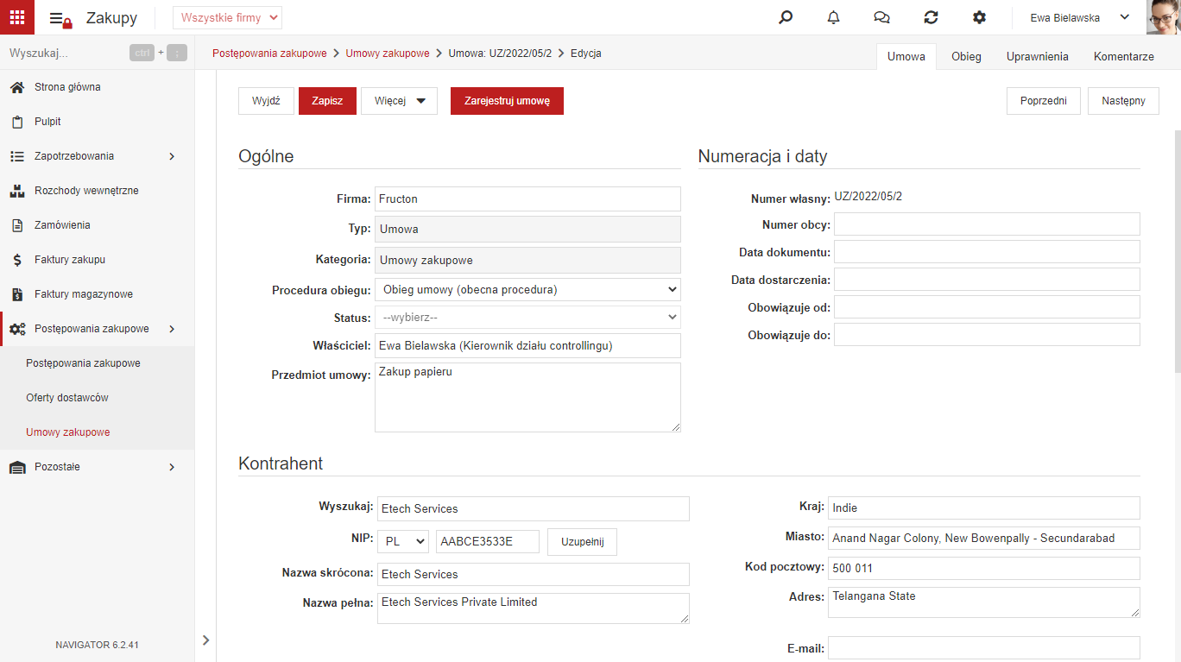This screenshot has width=1181, height=662.
Task: Click the Zarejestruj umowę button
Action: [507, 101]
